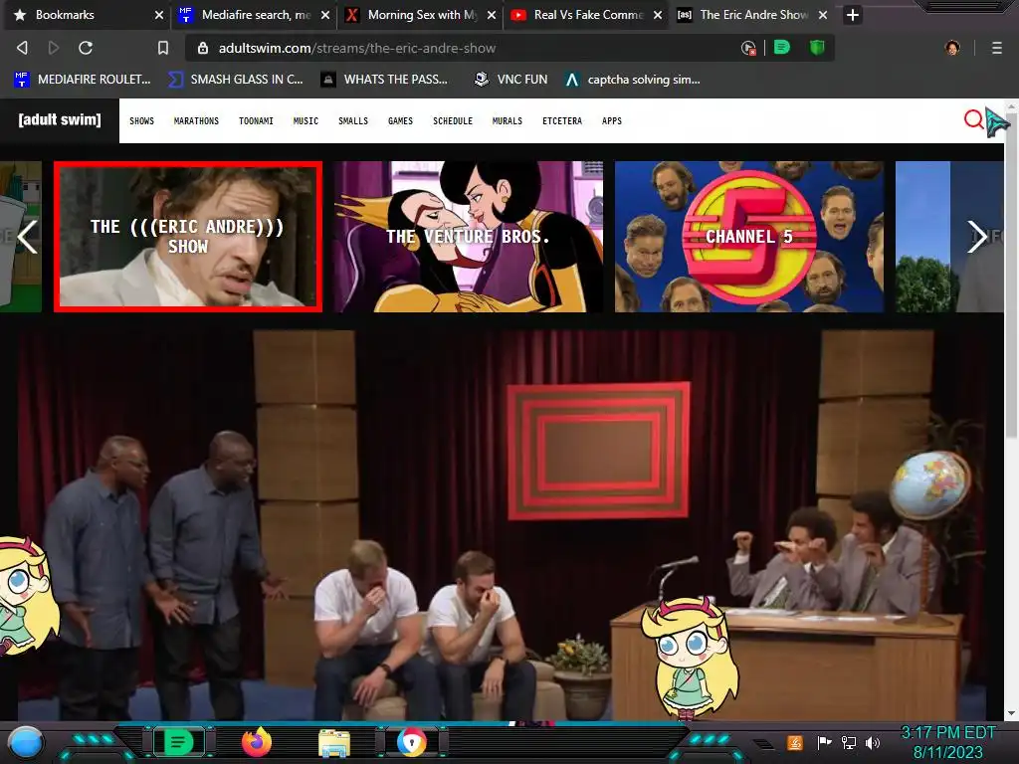Viewport: 1019px width, 764px height.
Task: Open the GAMES menu item
Action: pos(400,120)
